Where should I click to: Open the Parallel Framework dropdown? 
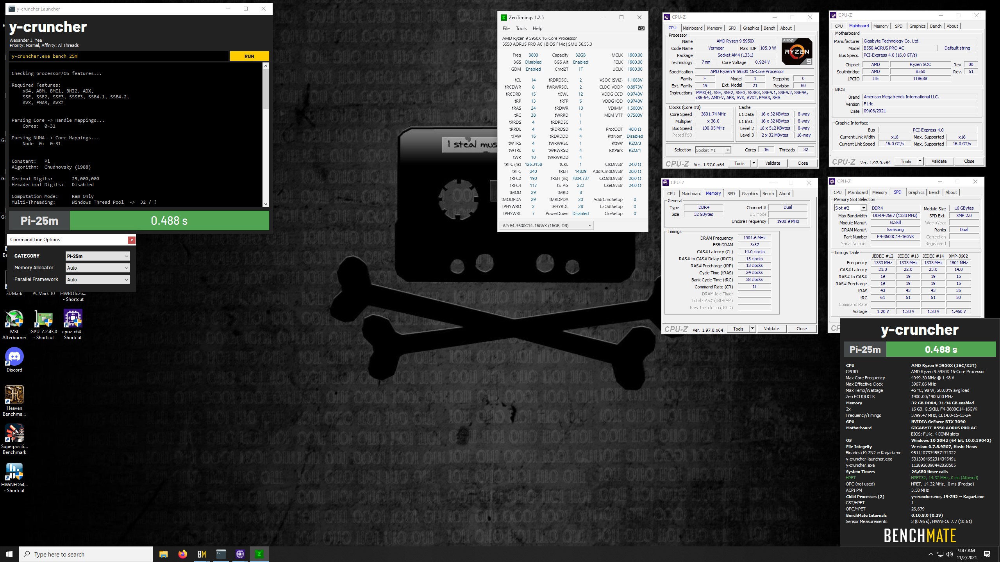98,279
